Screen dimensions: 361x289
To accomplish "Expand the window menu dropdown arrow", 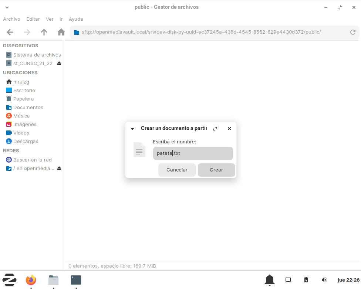I will [x=7, y=7].
